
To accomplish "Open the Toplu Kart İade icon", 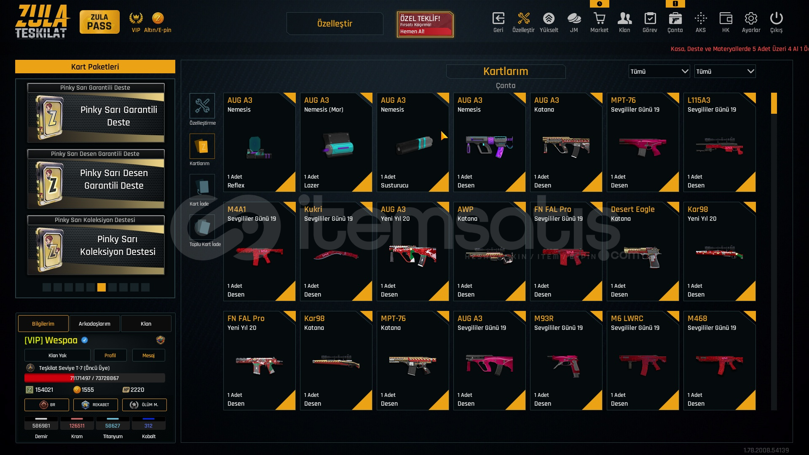I will pyautogui.click(x=202, y=227).
